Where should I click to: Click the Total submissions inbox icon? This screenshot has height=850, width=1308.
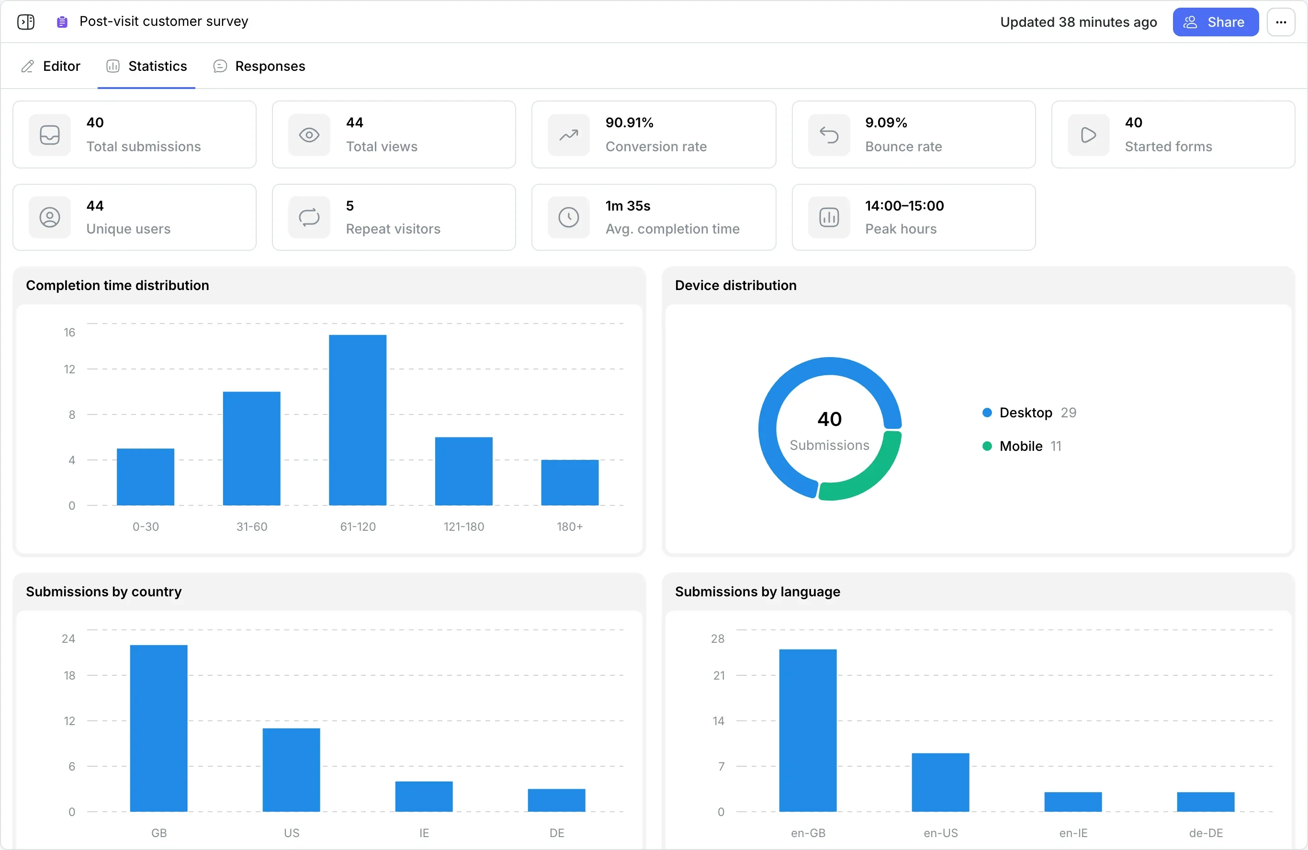[x=50, y=134]
